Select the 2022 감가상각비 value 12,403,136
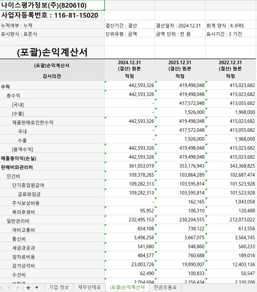The width and height of the screenshot is (257, 292). coord(231,264)
